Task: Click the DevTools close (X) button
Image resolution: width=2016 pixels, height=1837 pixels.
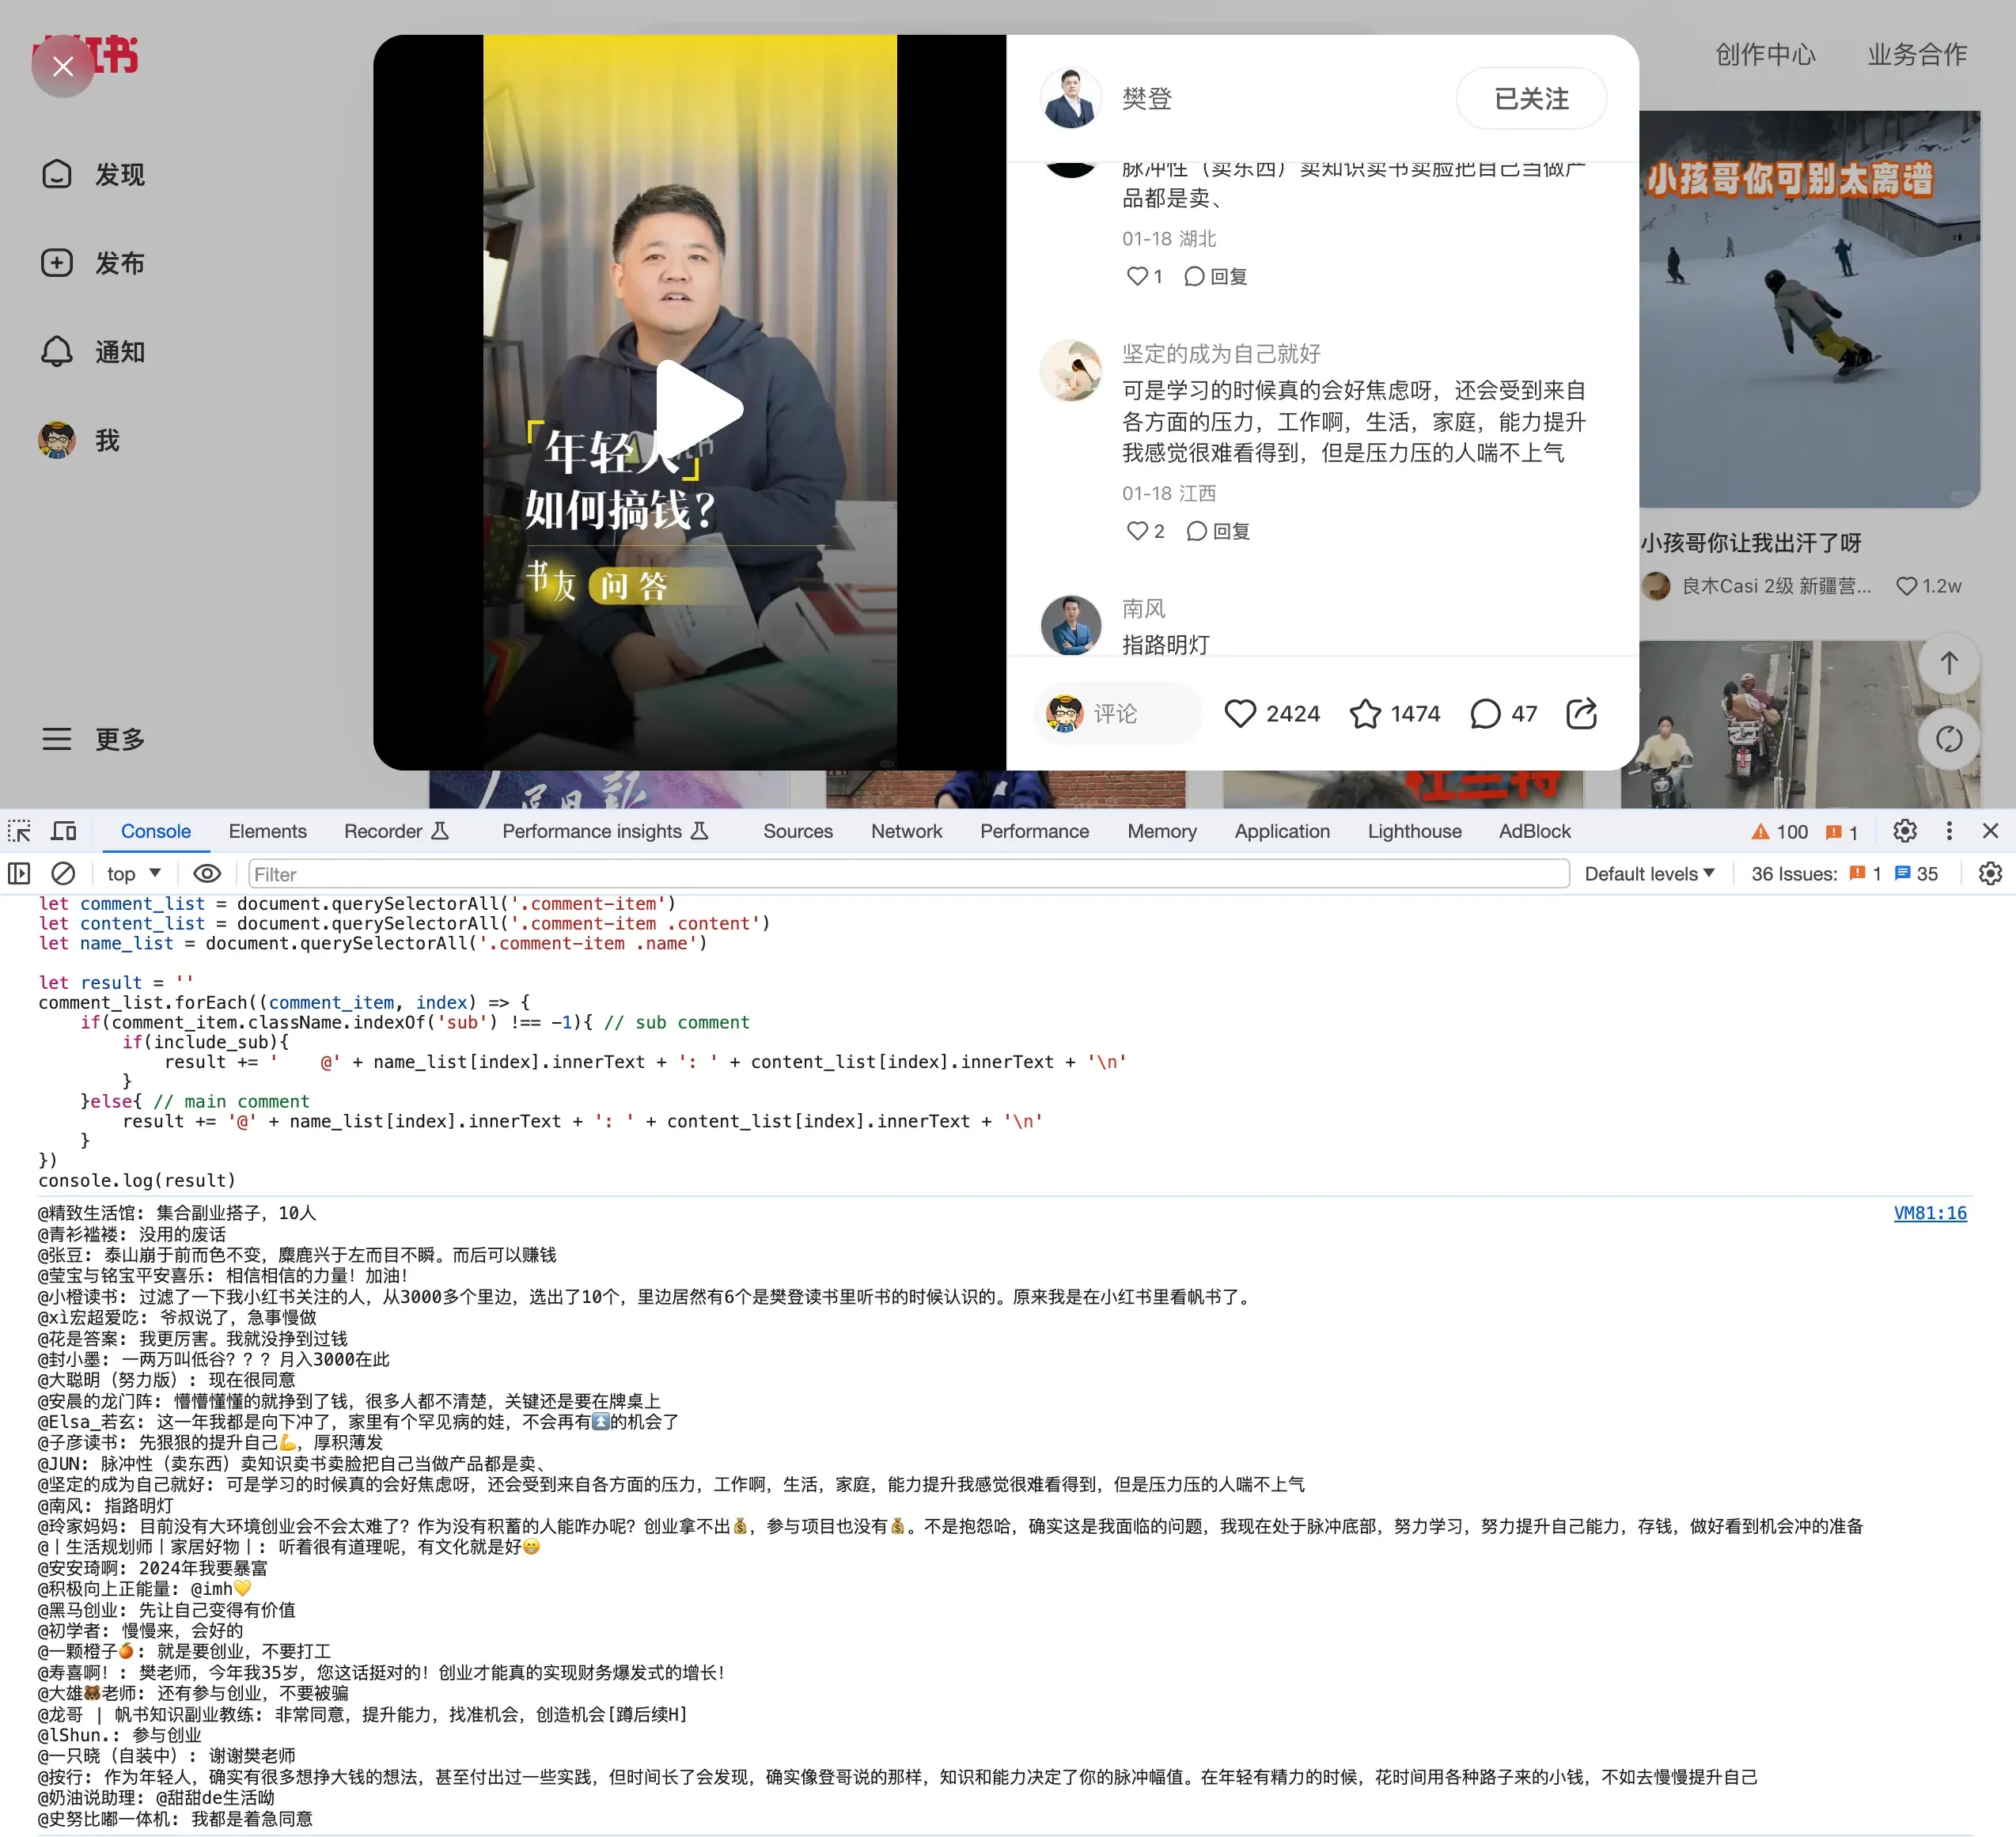Action: [x=1990, y=829]
